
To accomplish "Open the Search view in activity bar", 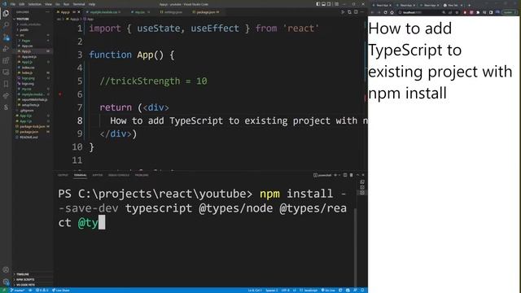I will [x=6, y=25].
